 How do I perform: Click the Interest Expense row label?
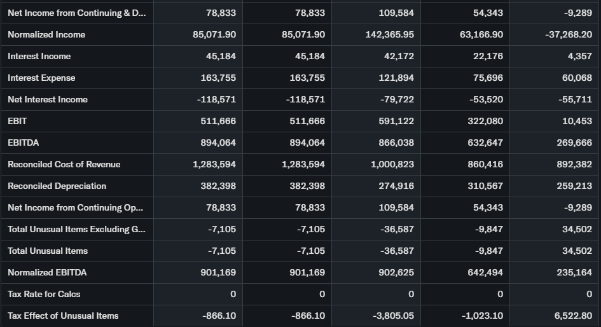click(x=41, y=78)
